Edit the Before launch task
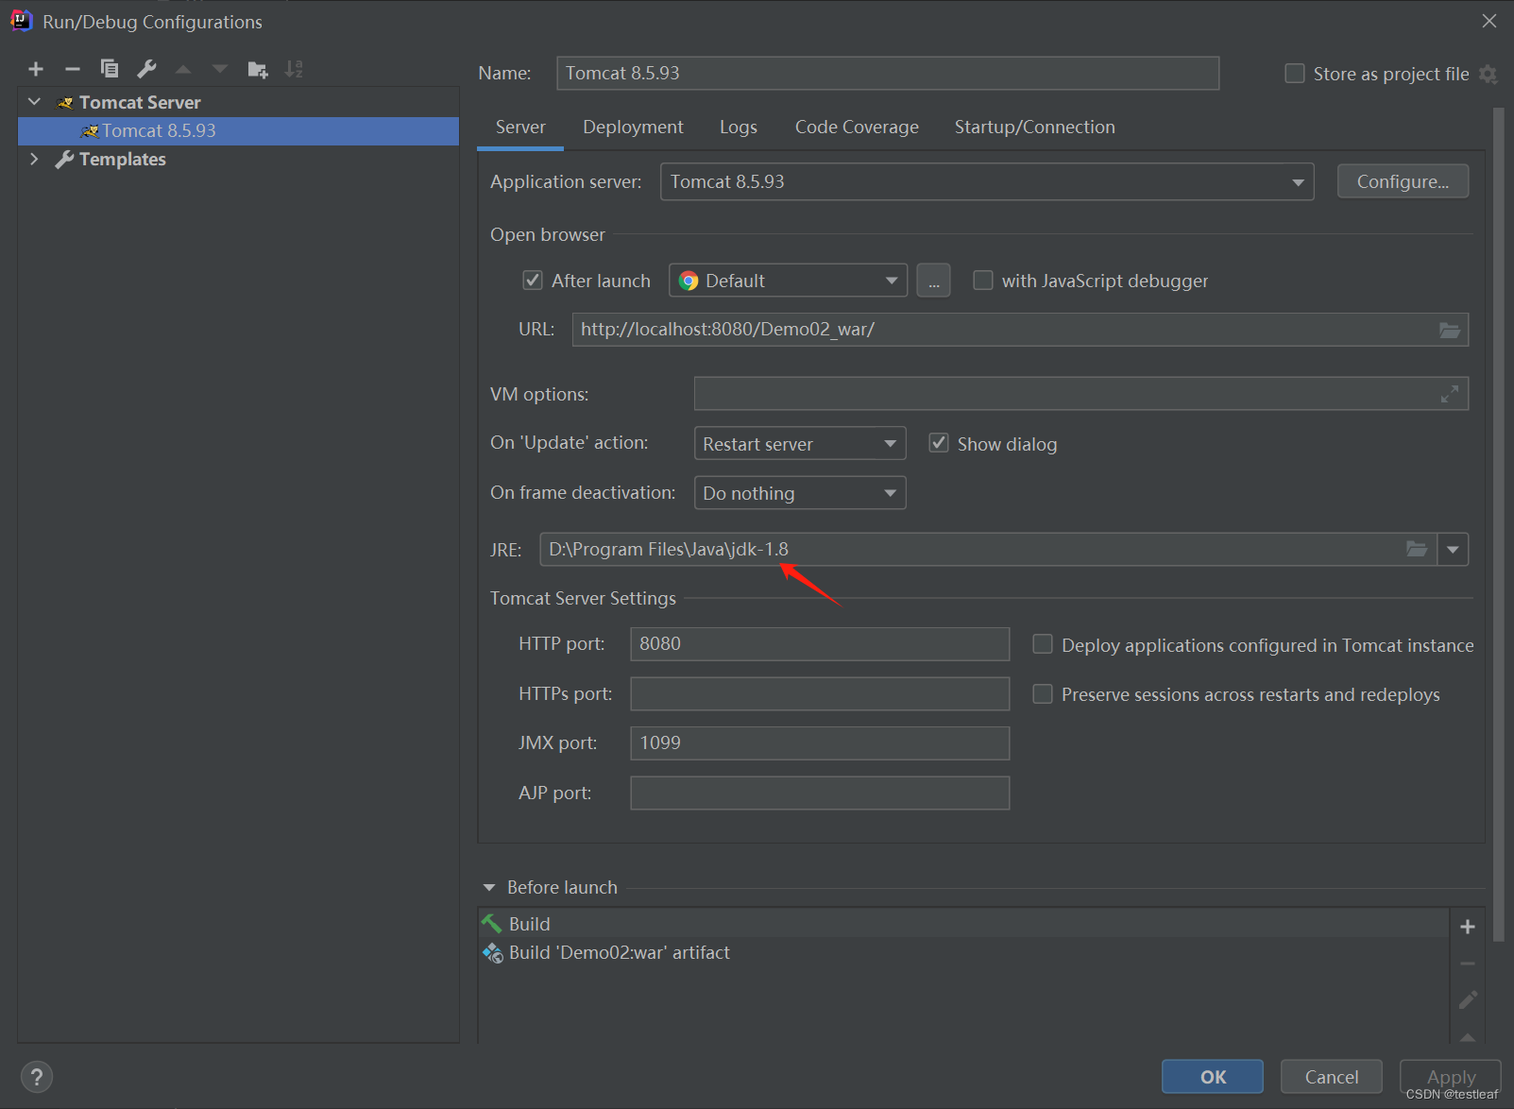The image size is (1514, 1109). coord(1468,999)
